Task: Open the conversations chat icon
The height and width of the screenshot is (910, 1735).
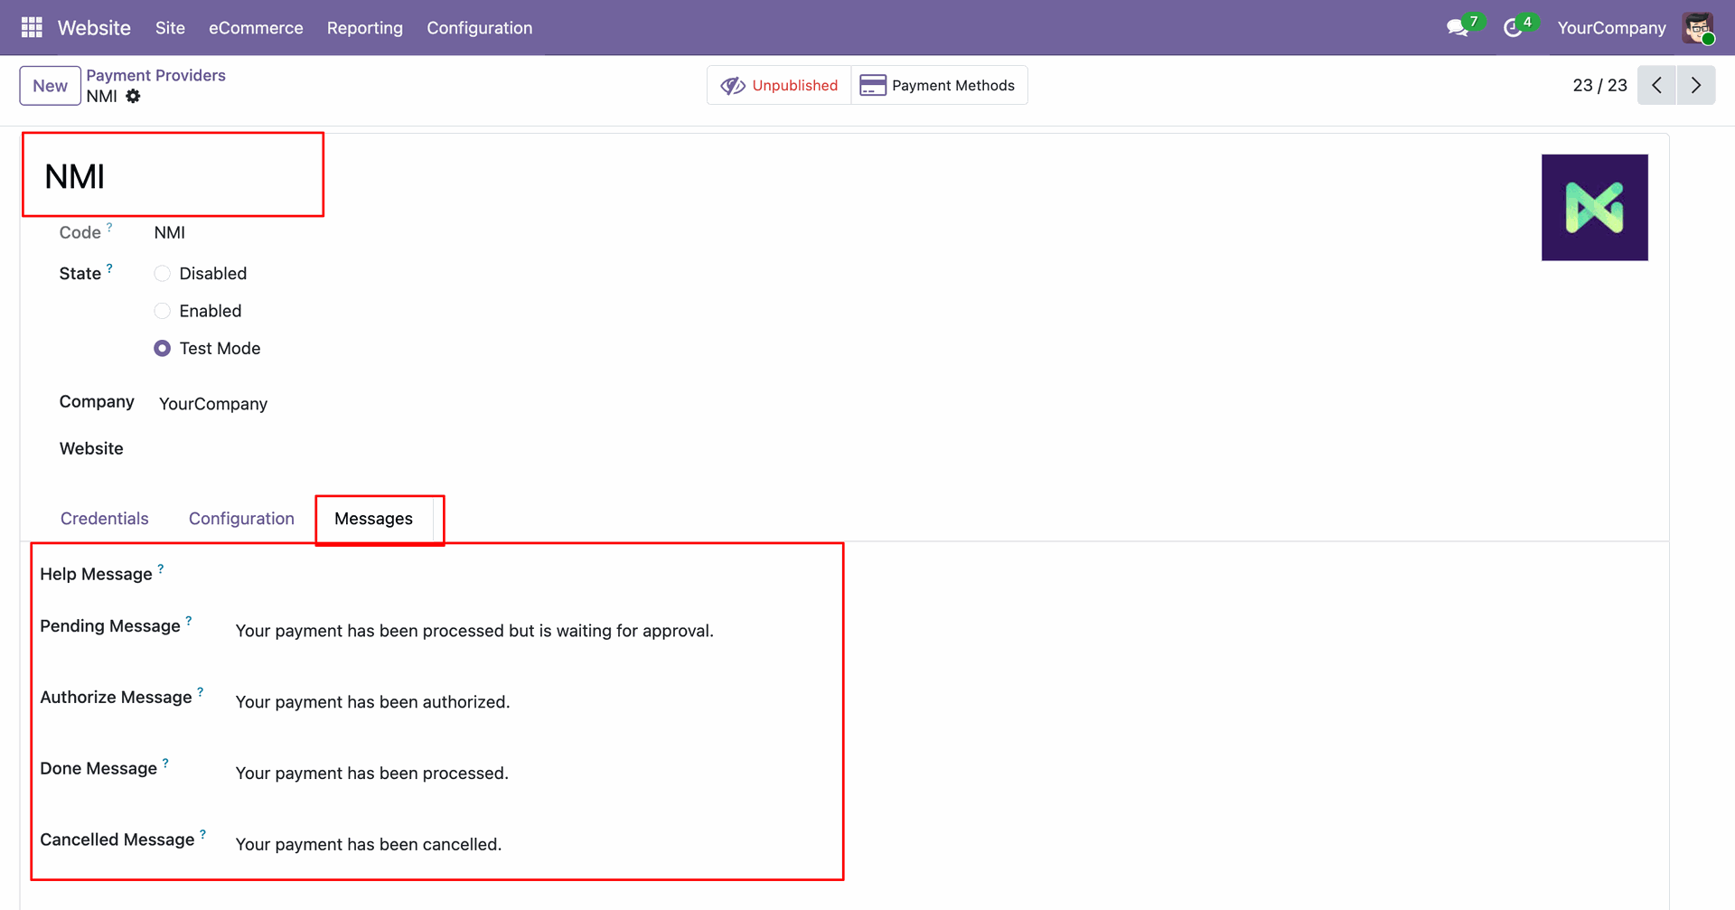Action: coord(1458,28)
